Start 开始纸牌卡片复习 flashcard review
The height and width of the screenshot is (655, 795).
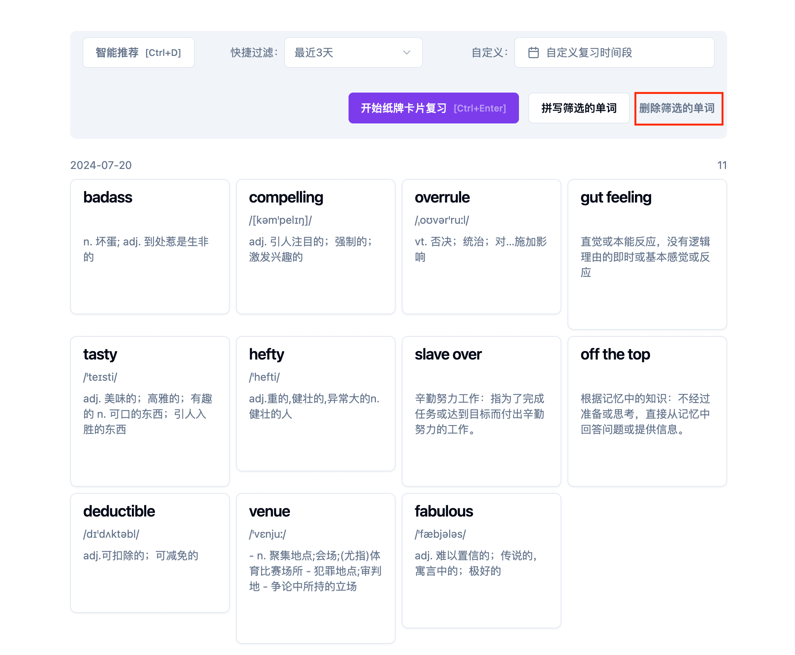point(433,108)
